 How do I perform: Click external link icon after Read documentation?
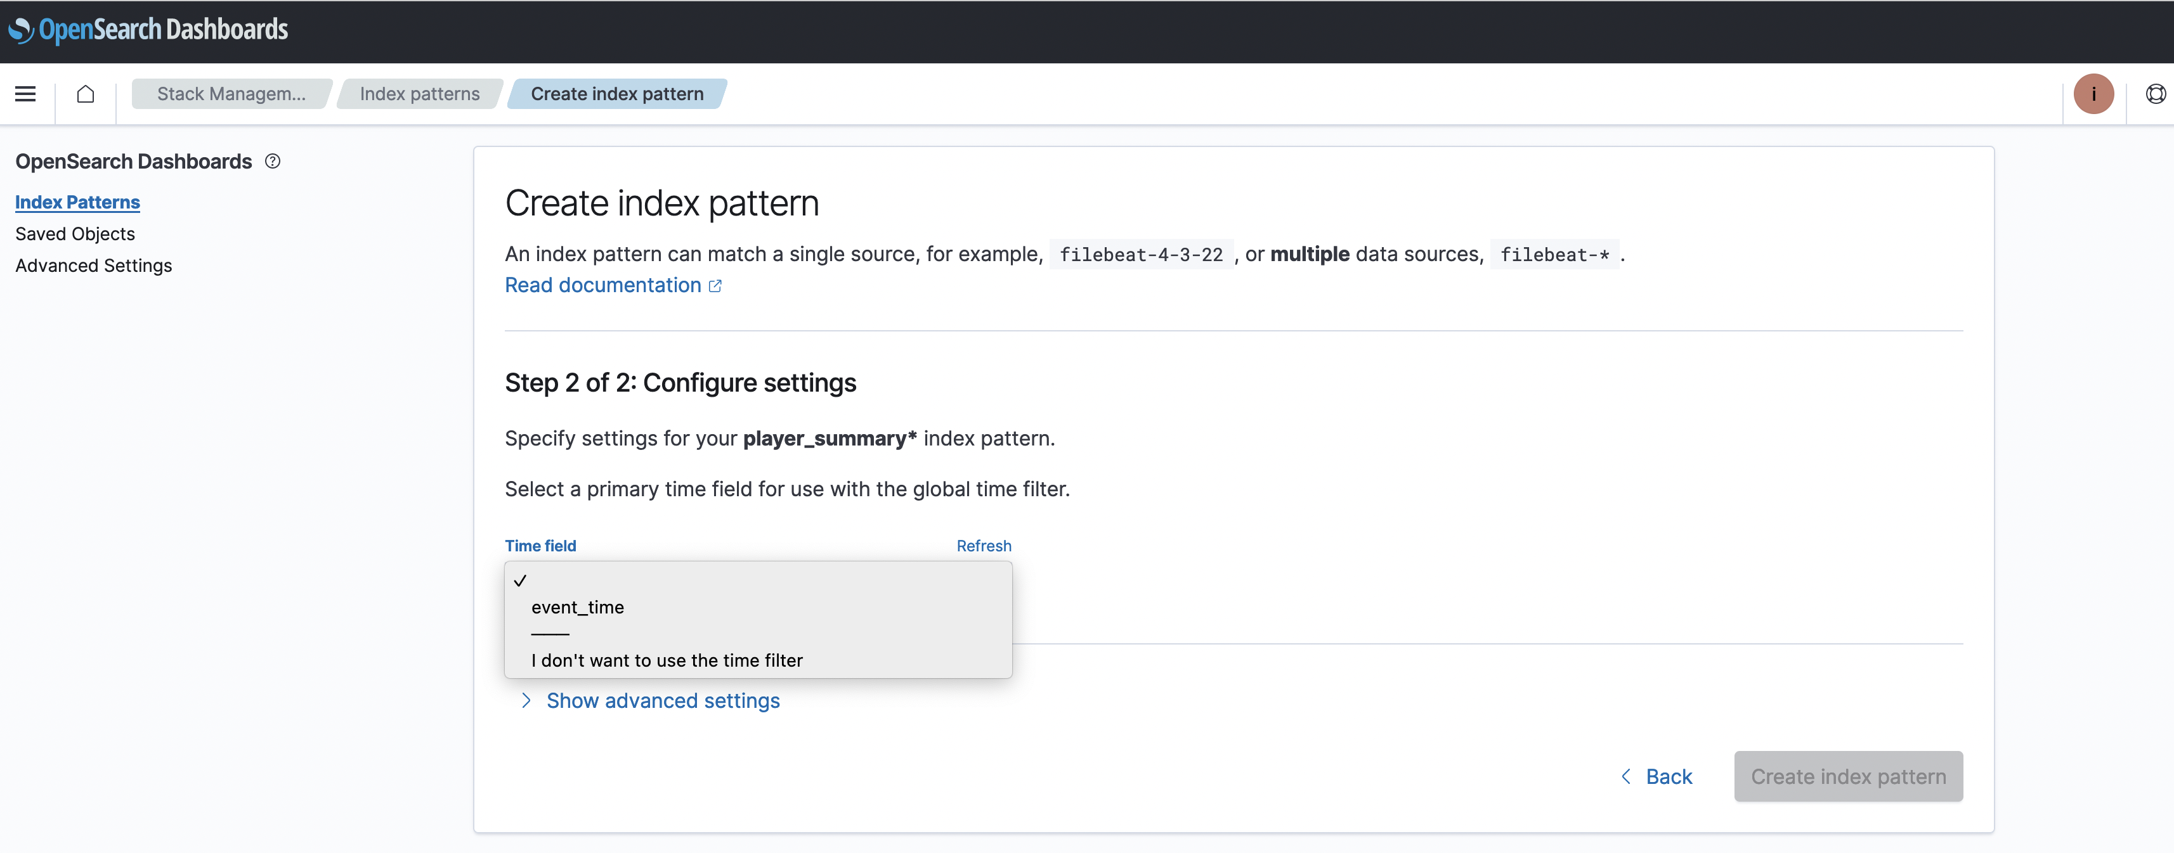715,286
